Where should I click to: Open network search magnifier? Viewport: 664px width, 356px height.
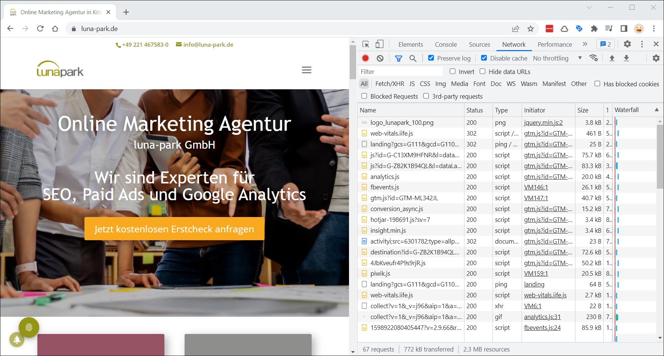click(x=413, y=58)
